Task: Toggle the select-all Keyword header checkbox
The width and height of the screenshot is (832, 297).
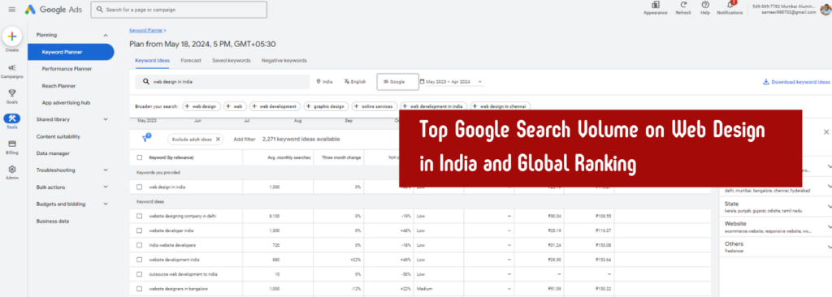Action: coord(139,157)
